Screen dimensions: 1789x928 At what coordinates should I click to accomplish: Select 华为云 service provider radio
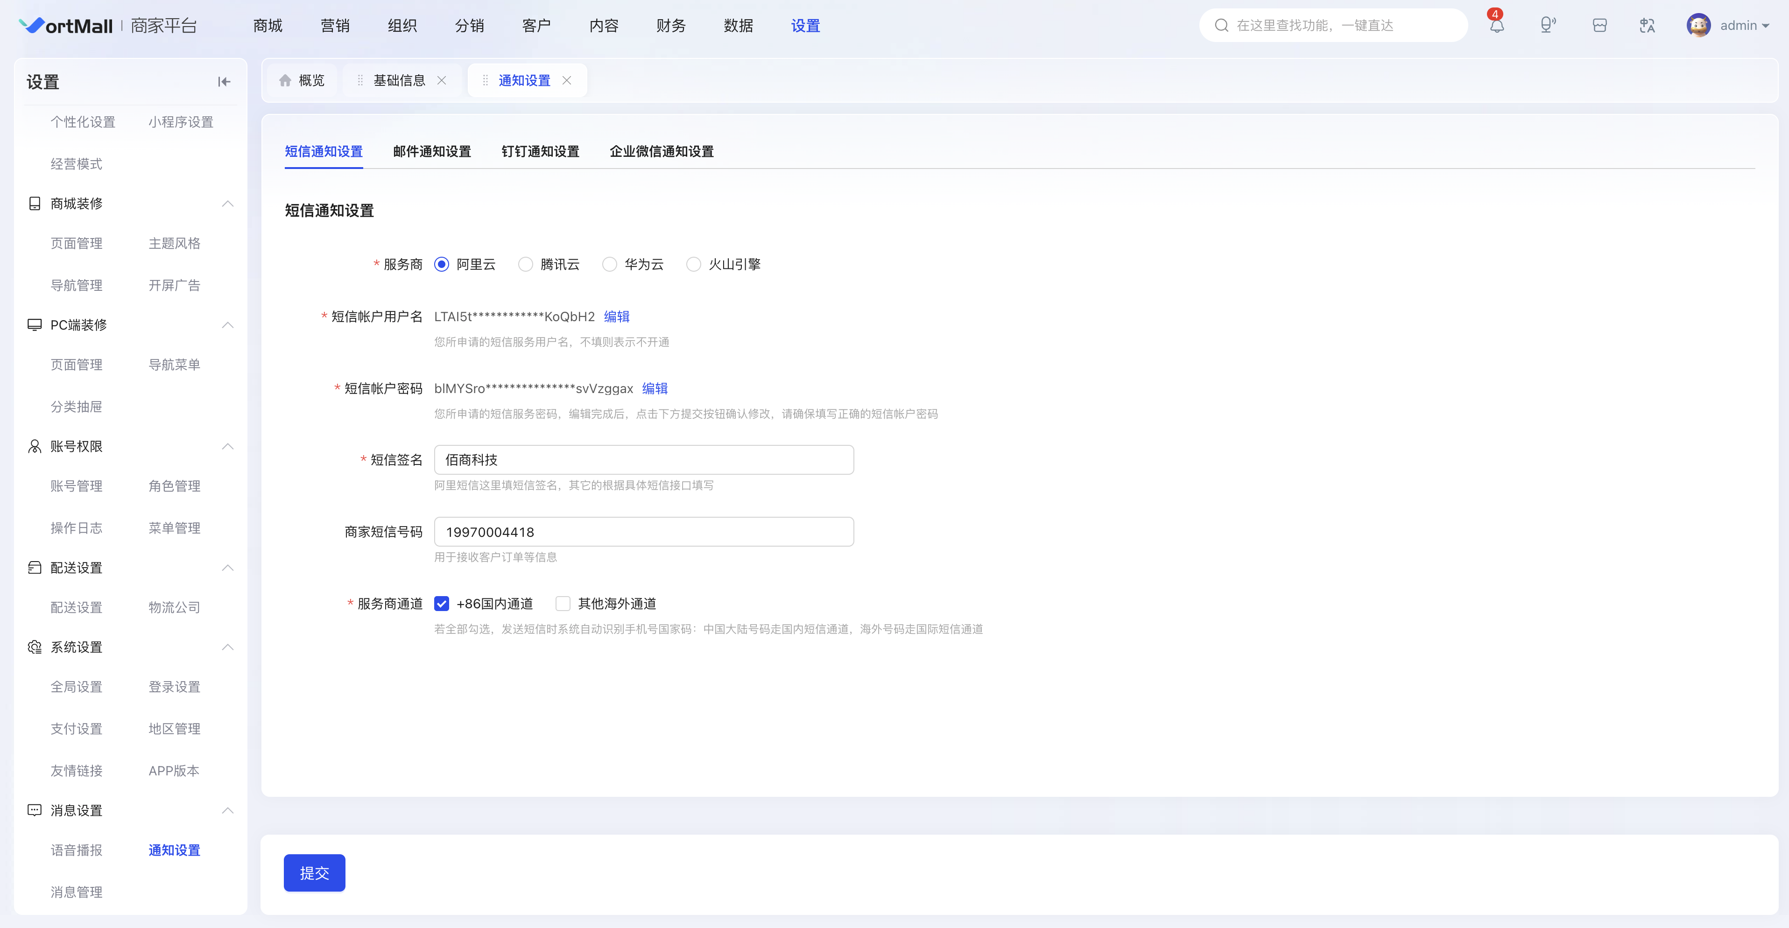[x=610, y=264]
